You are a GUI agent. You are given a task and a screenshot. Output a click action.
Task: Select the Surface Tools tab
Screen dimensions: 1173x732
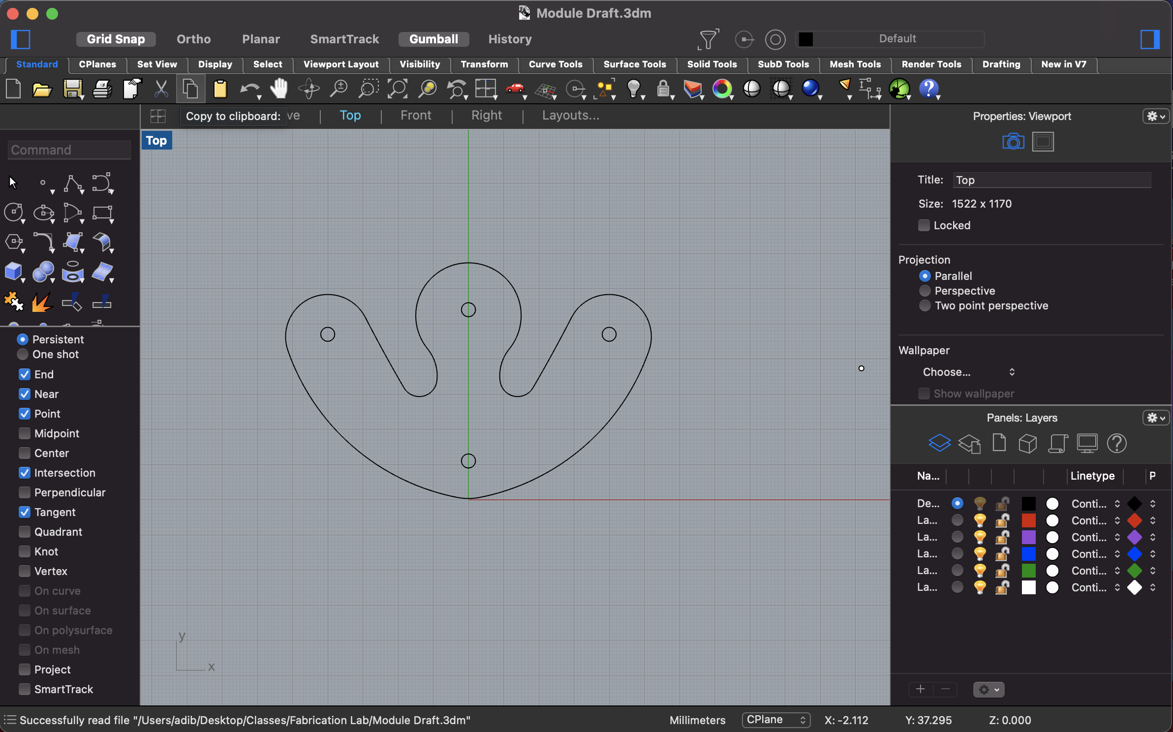pyautogui.click(x=635, y=64)
